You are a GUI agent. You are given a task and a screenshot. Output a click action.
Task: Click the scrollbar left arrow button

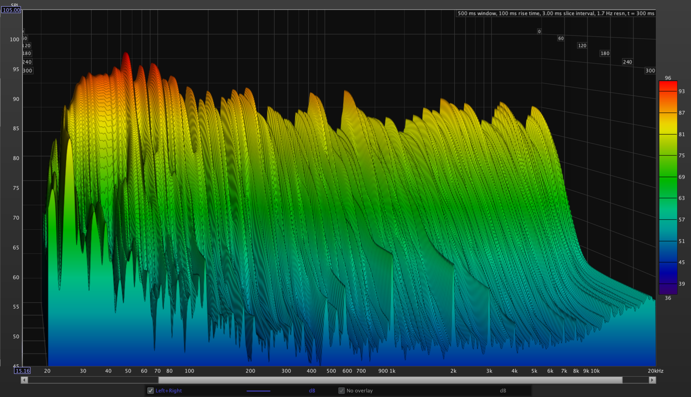24,380
